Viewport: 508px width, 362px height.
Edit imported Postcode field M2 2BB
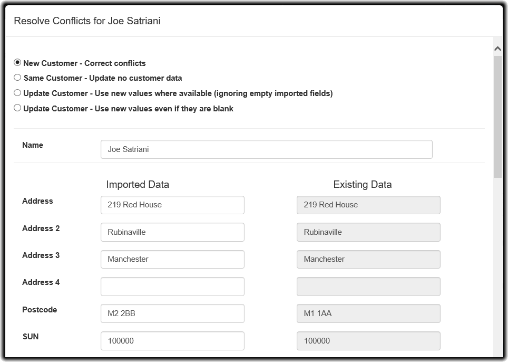pyautogui.click(x=172, y=313)
